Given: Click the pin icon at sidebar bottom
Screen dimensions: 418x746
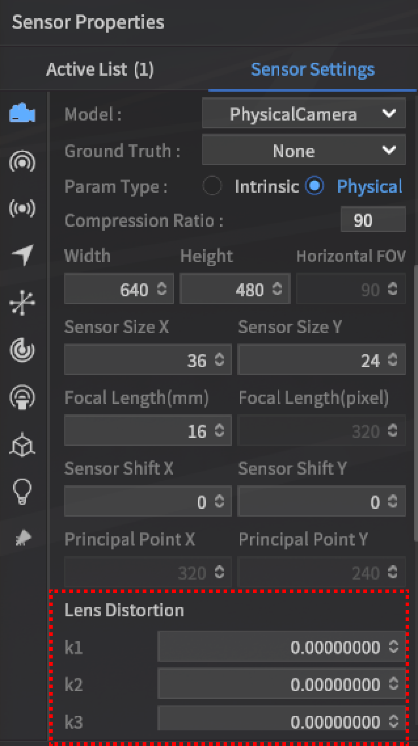Looking at the screenshot, I should (23, 538).
